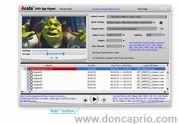Click the right bracket spot end marker
This screenshot has width=178, height=124.
click(64, 54)
